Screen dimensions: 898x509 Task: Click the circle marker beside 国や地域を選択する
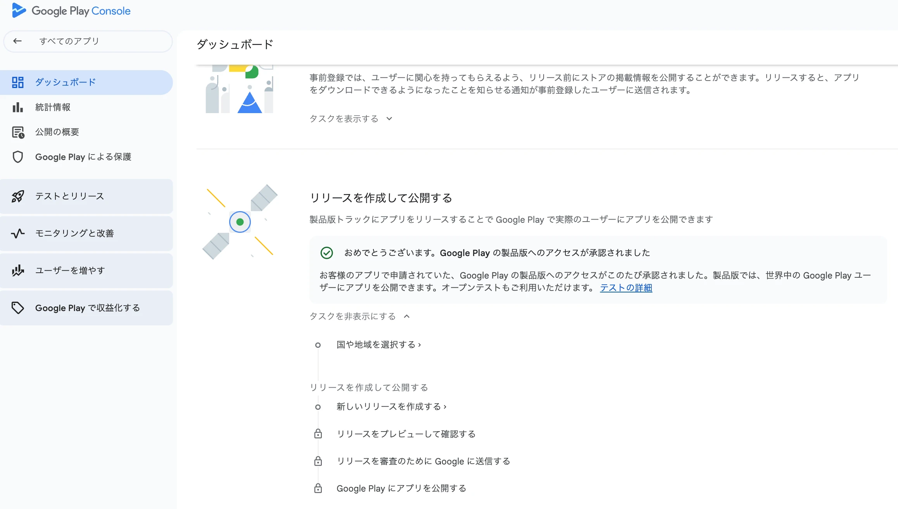(318, 345)
